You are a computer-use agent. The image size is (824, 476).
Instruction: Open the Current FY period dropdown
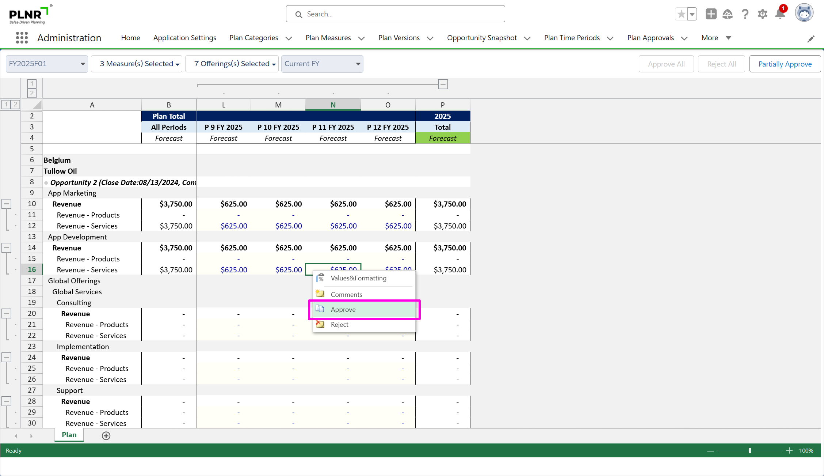click(x=322, y=64)
